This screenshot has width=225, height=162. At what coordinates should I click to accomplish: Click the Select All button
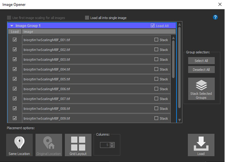tap(201, 61)
